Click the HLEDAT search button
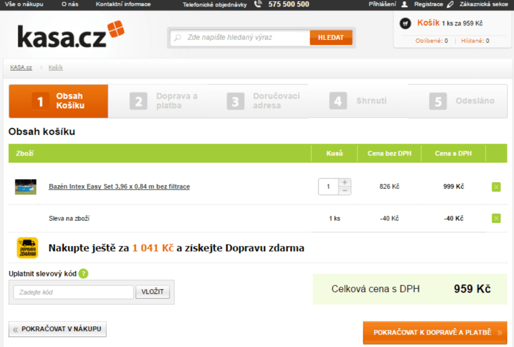 pos(331,38)
